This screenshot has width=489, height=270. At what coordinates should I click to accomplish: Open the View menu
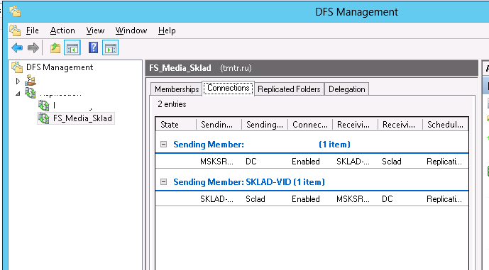tap(95, 30)
